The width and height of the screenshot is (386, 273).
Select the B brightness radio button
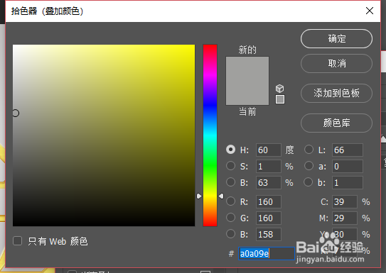230,182
